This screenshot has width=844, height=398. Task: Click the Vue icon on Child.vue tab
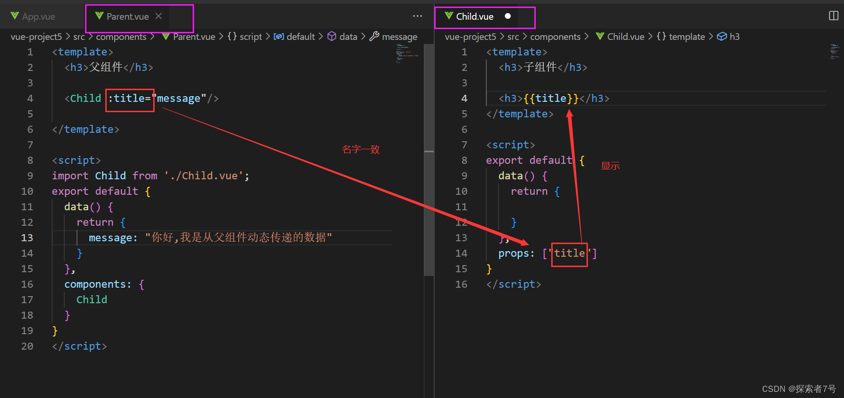449,16
